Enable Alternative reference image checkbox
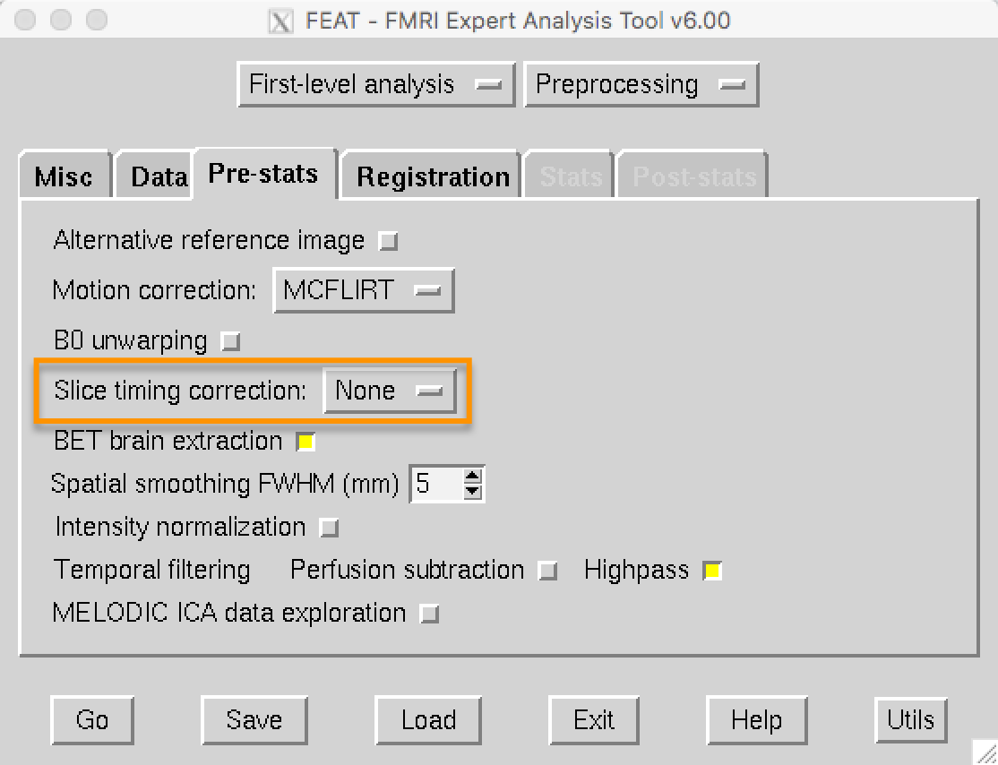 [x=388, y=241]
